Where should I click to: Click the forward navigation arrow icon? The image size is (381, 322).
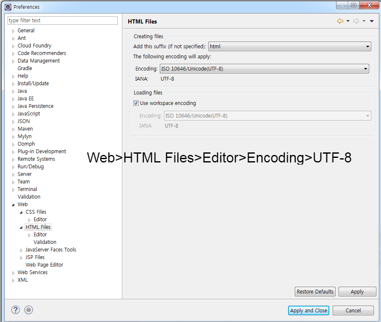356,21
